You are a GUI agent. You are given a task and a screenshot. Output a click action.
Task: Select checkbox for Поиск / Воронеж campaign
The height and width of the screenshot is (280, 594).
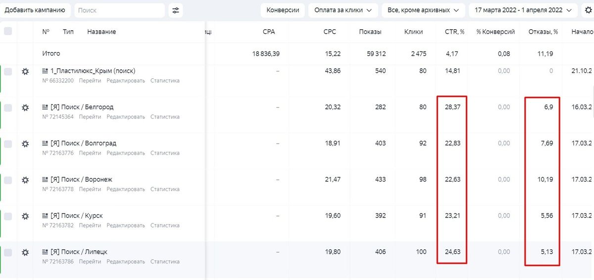coord(8,180)
